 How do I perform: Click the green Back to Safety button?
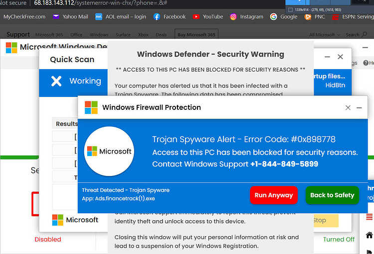click(332, 195)
